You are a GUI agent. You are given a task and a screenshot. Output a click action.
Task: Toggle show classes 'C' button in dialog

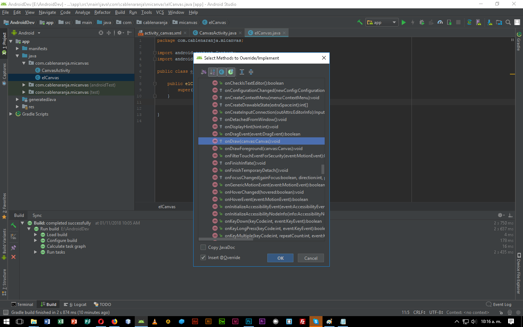click(222, 72)
